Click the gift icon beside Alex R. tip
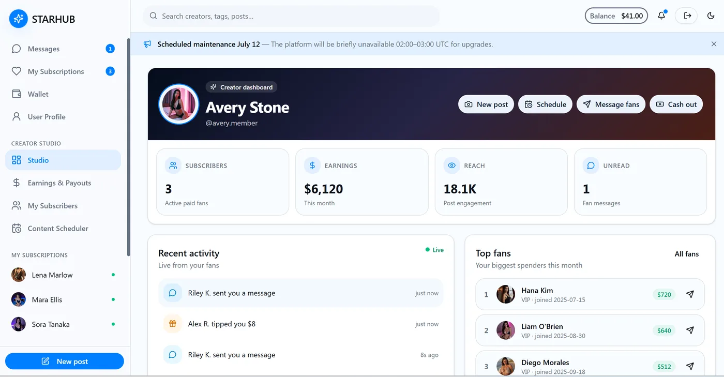Viewport: 724px width, 377px height. (173, 324)
